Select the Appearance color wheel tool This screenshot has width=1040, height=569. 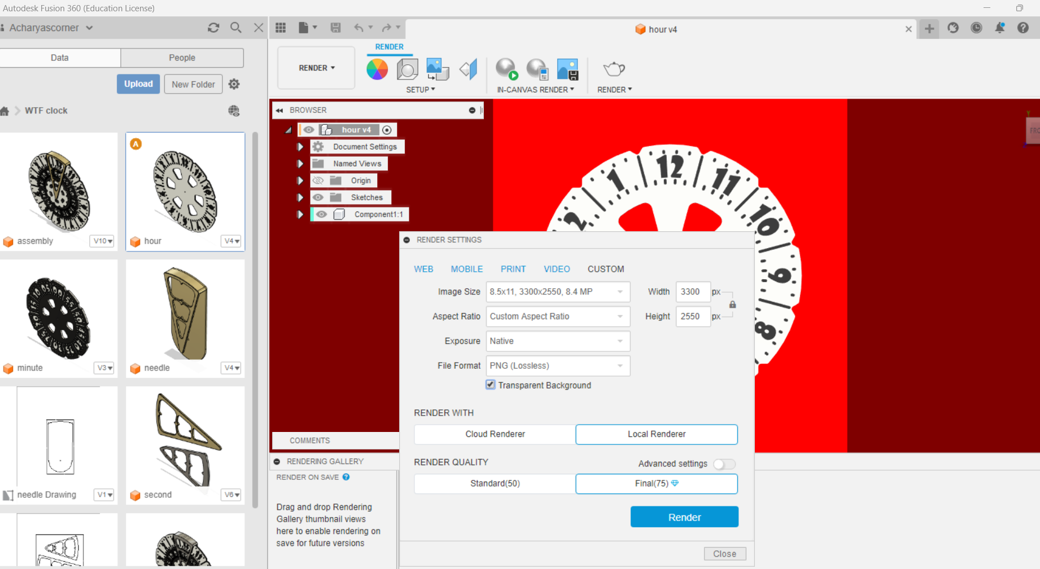click(377, 69)
